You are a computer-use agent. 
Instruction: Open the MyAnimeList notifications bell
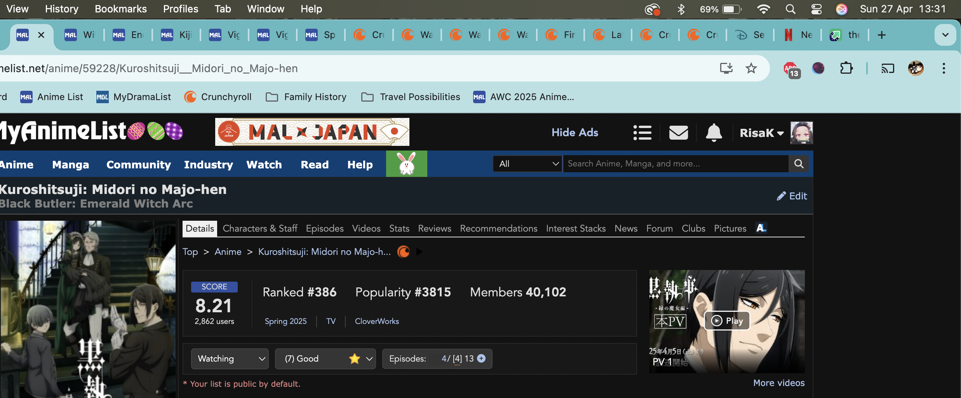coord(714,133)
